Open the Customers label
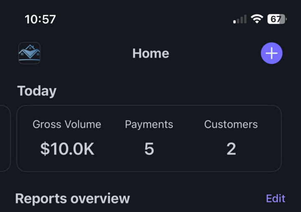 [231, 124]
